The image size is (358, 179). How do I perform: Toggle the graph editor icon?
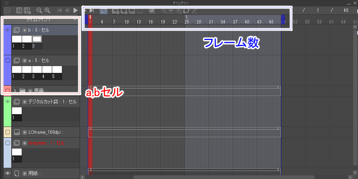[7, 10]
